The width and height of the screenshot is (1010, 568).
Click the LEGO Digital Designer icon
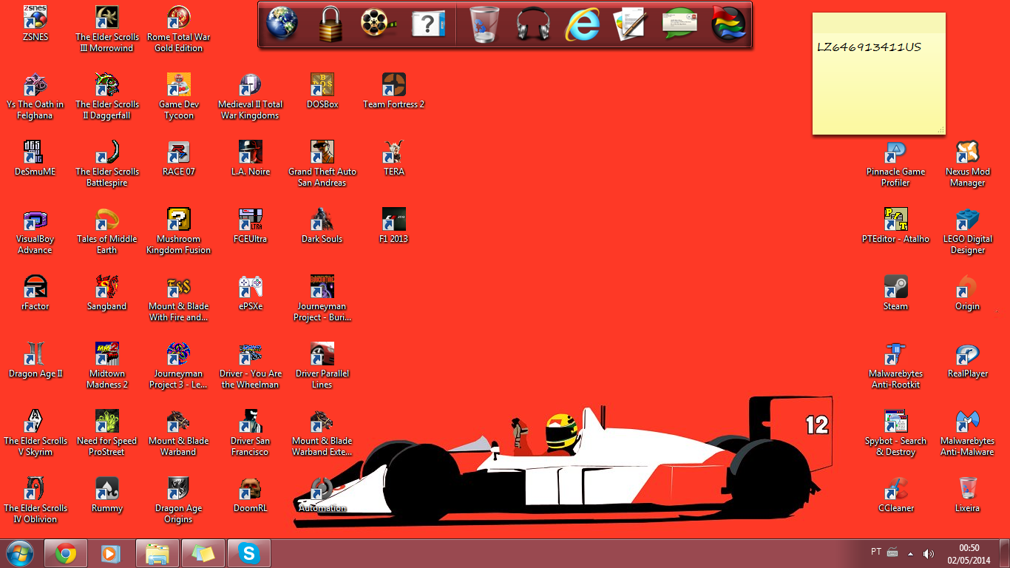coord(967,219)
